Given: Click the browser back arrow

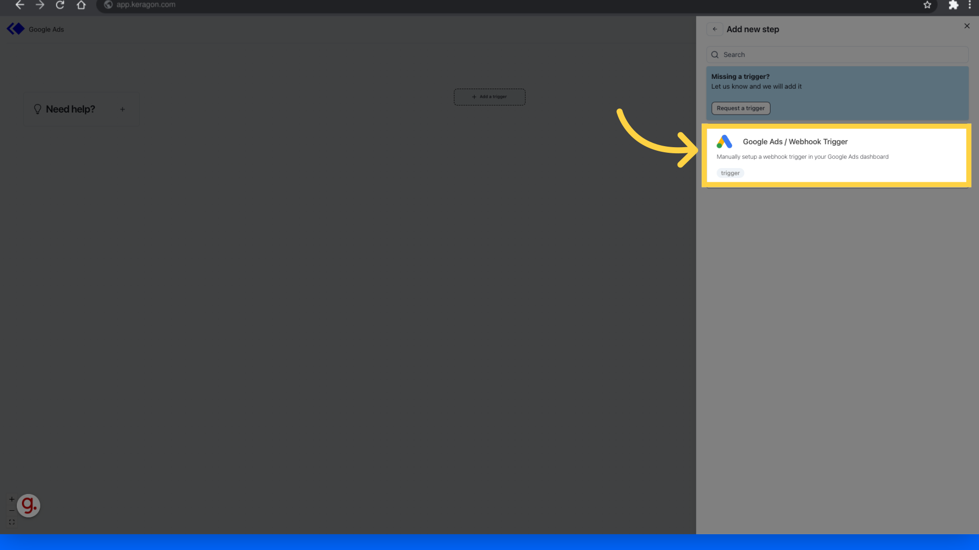Looking at the screenshot, I should (20, 5).
